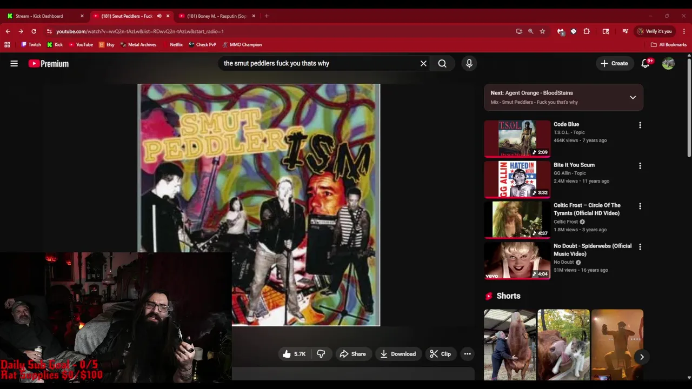Bookmark this page with star
The image size is (692, 389).
pyautogui.click(x=542, y=31)
